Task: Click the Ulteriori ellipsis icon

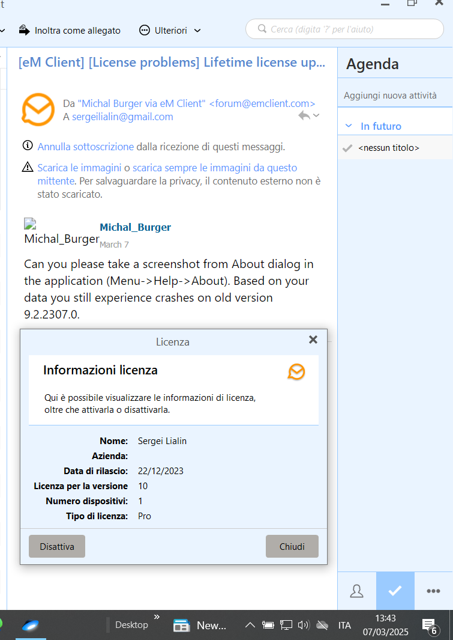Action: [x=144, y=30]
